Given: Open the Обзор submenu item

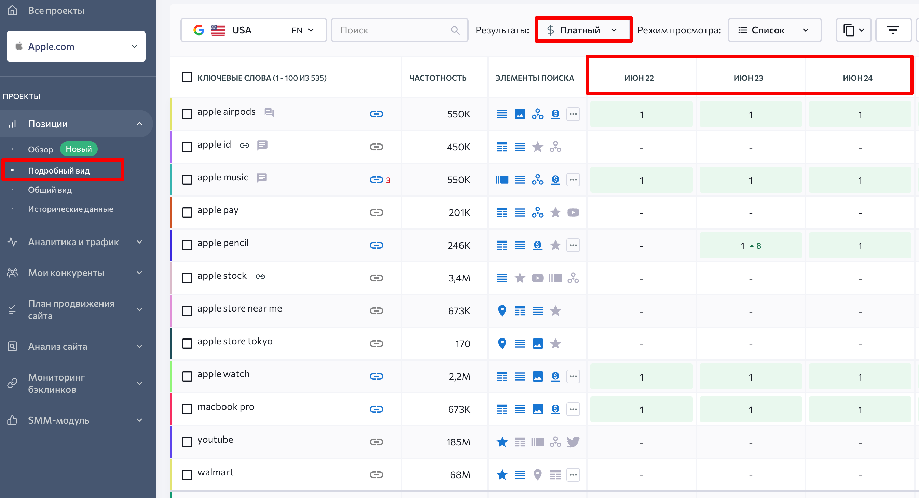Looking at the screenshot, I should [40, 150].
